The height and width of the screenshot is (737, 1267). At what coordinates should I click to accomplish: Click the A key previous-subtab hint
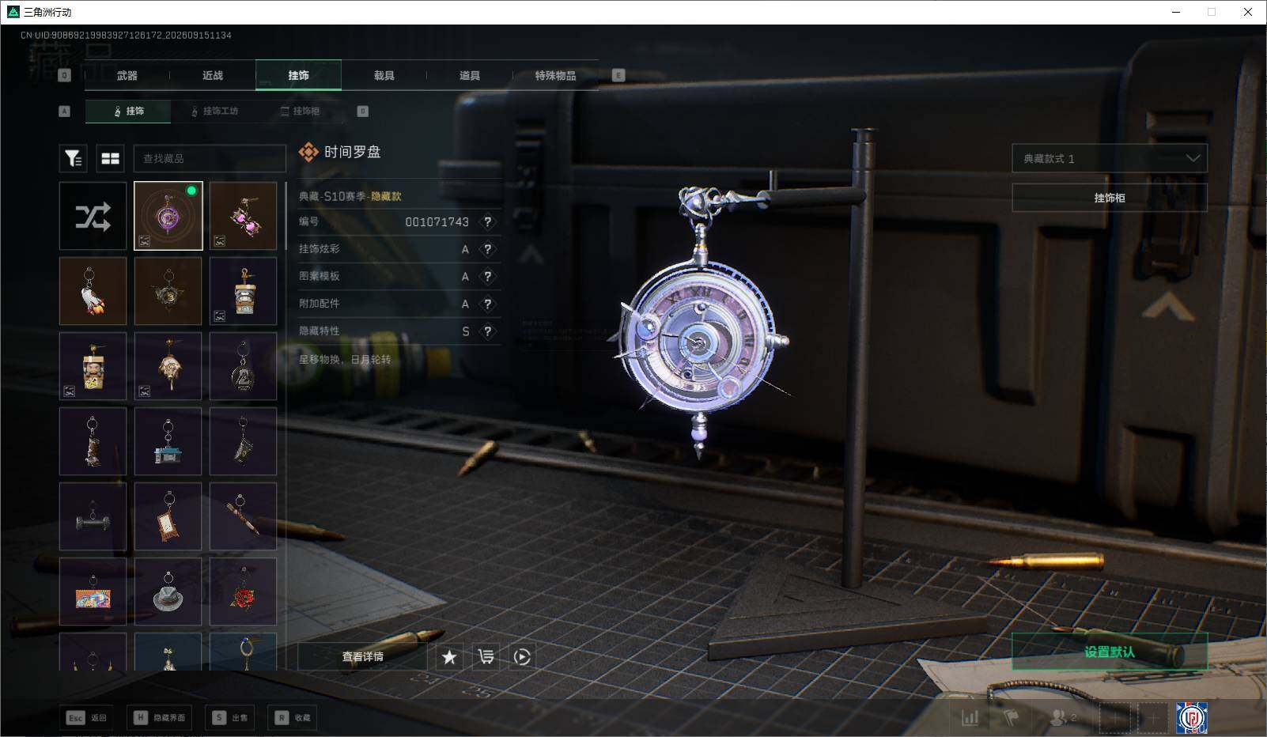pos(65,111)
